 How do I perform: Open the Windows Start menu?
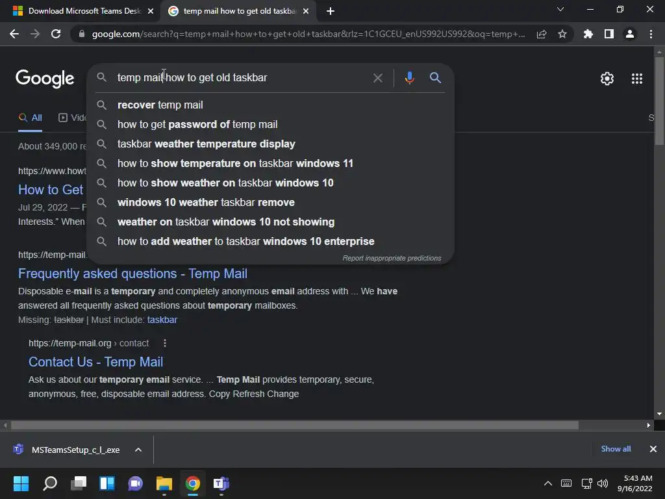click(21, 483)
